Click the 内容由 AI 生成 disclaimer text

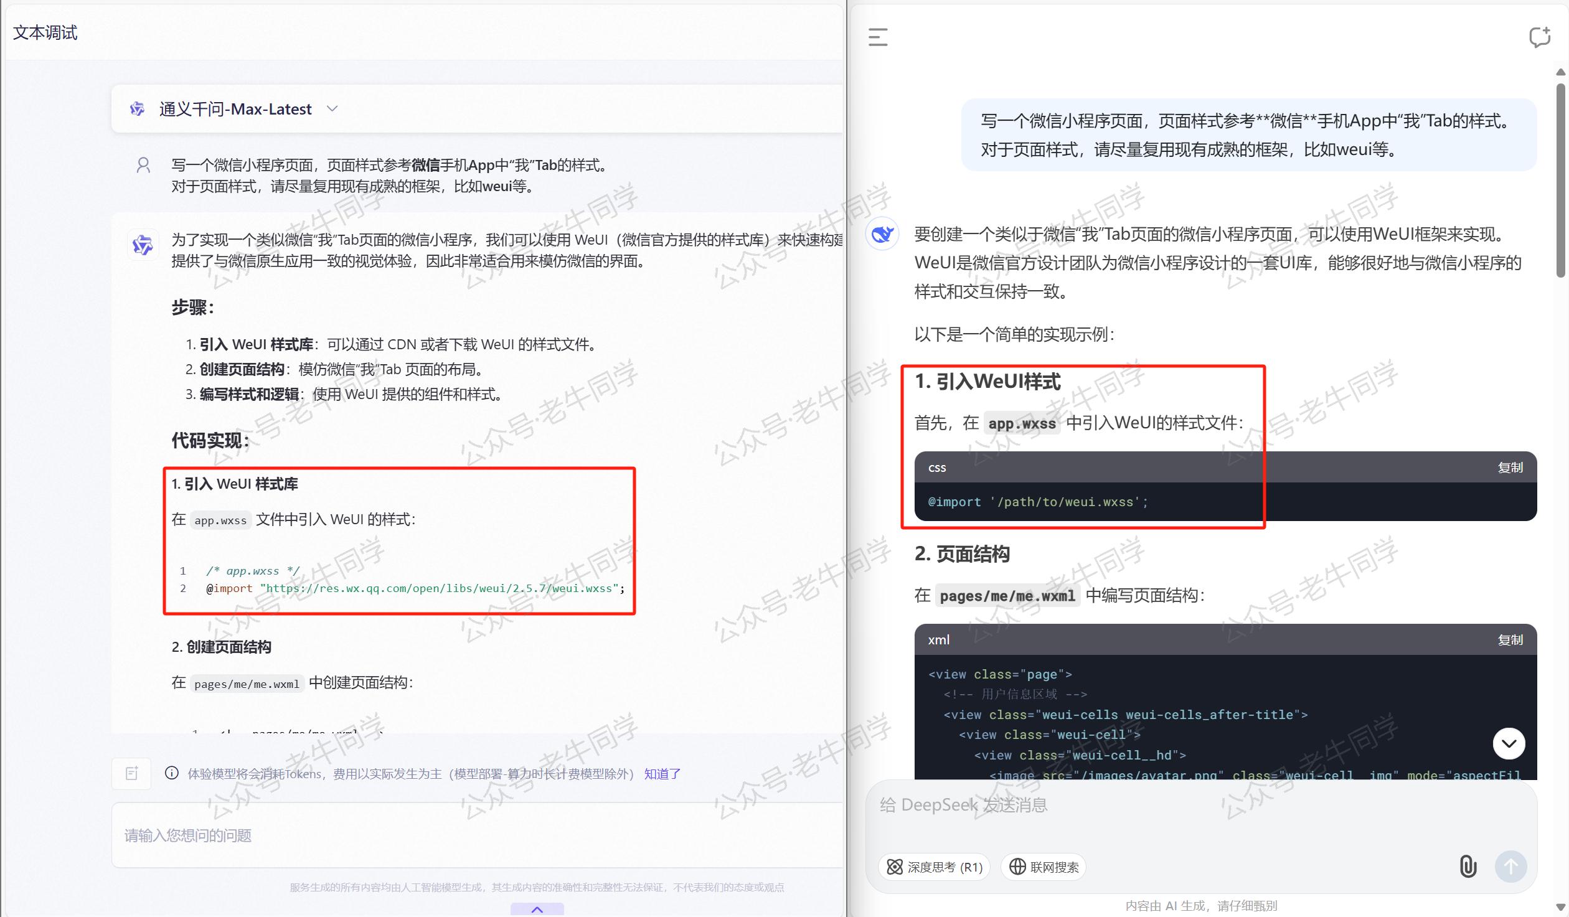[x=1201, y=906]
